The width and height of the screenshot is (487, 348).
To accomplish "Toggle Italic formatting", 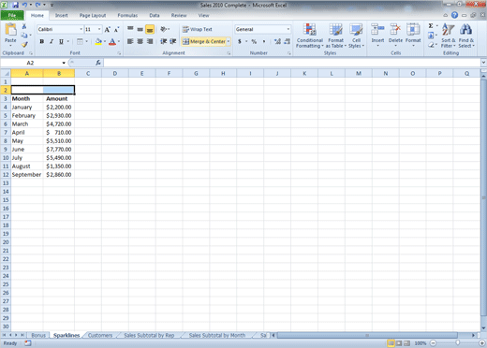I will (x=52, y=41).
